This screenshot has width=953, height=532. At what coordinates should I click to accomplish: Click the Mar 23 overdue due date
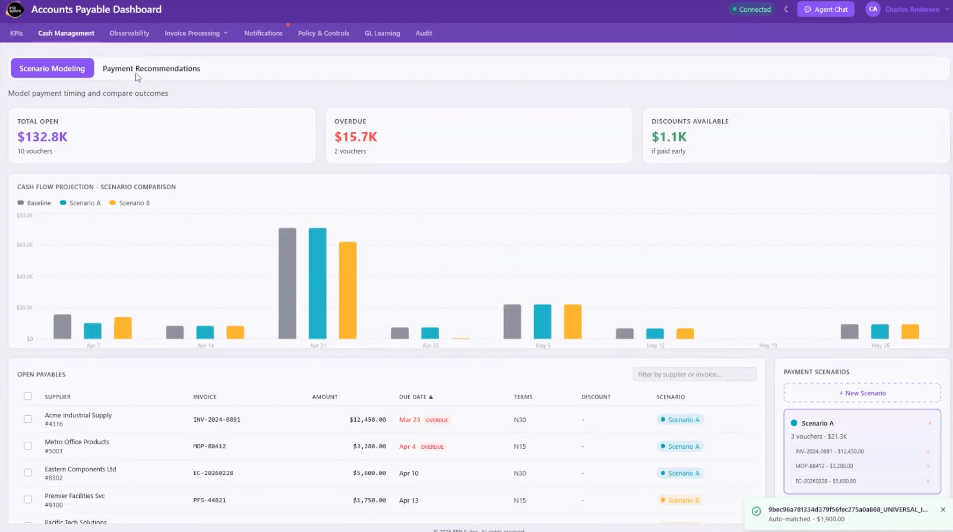point(410,420)
